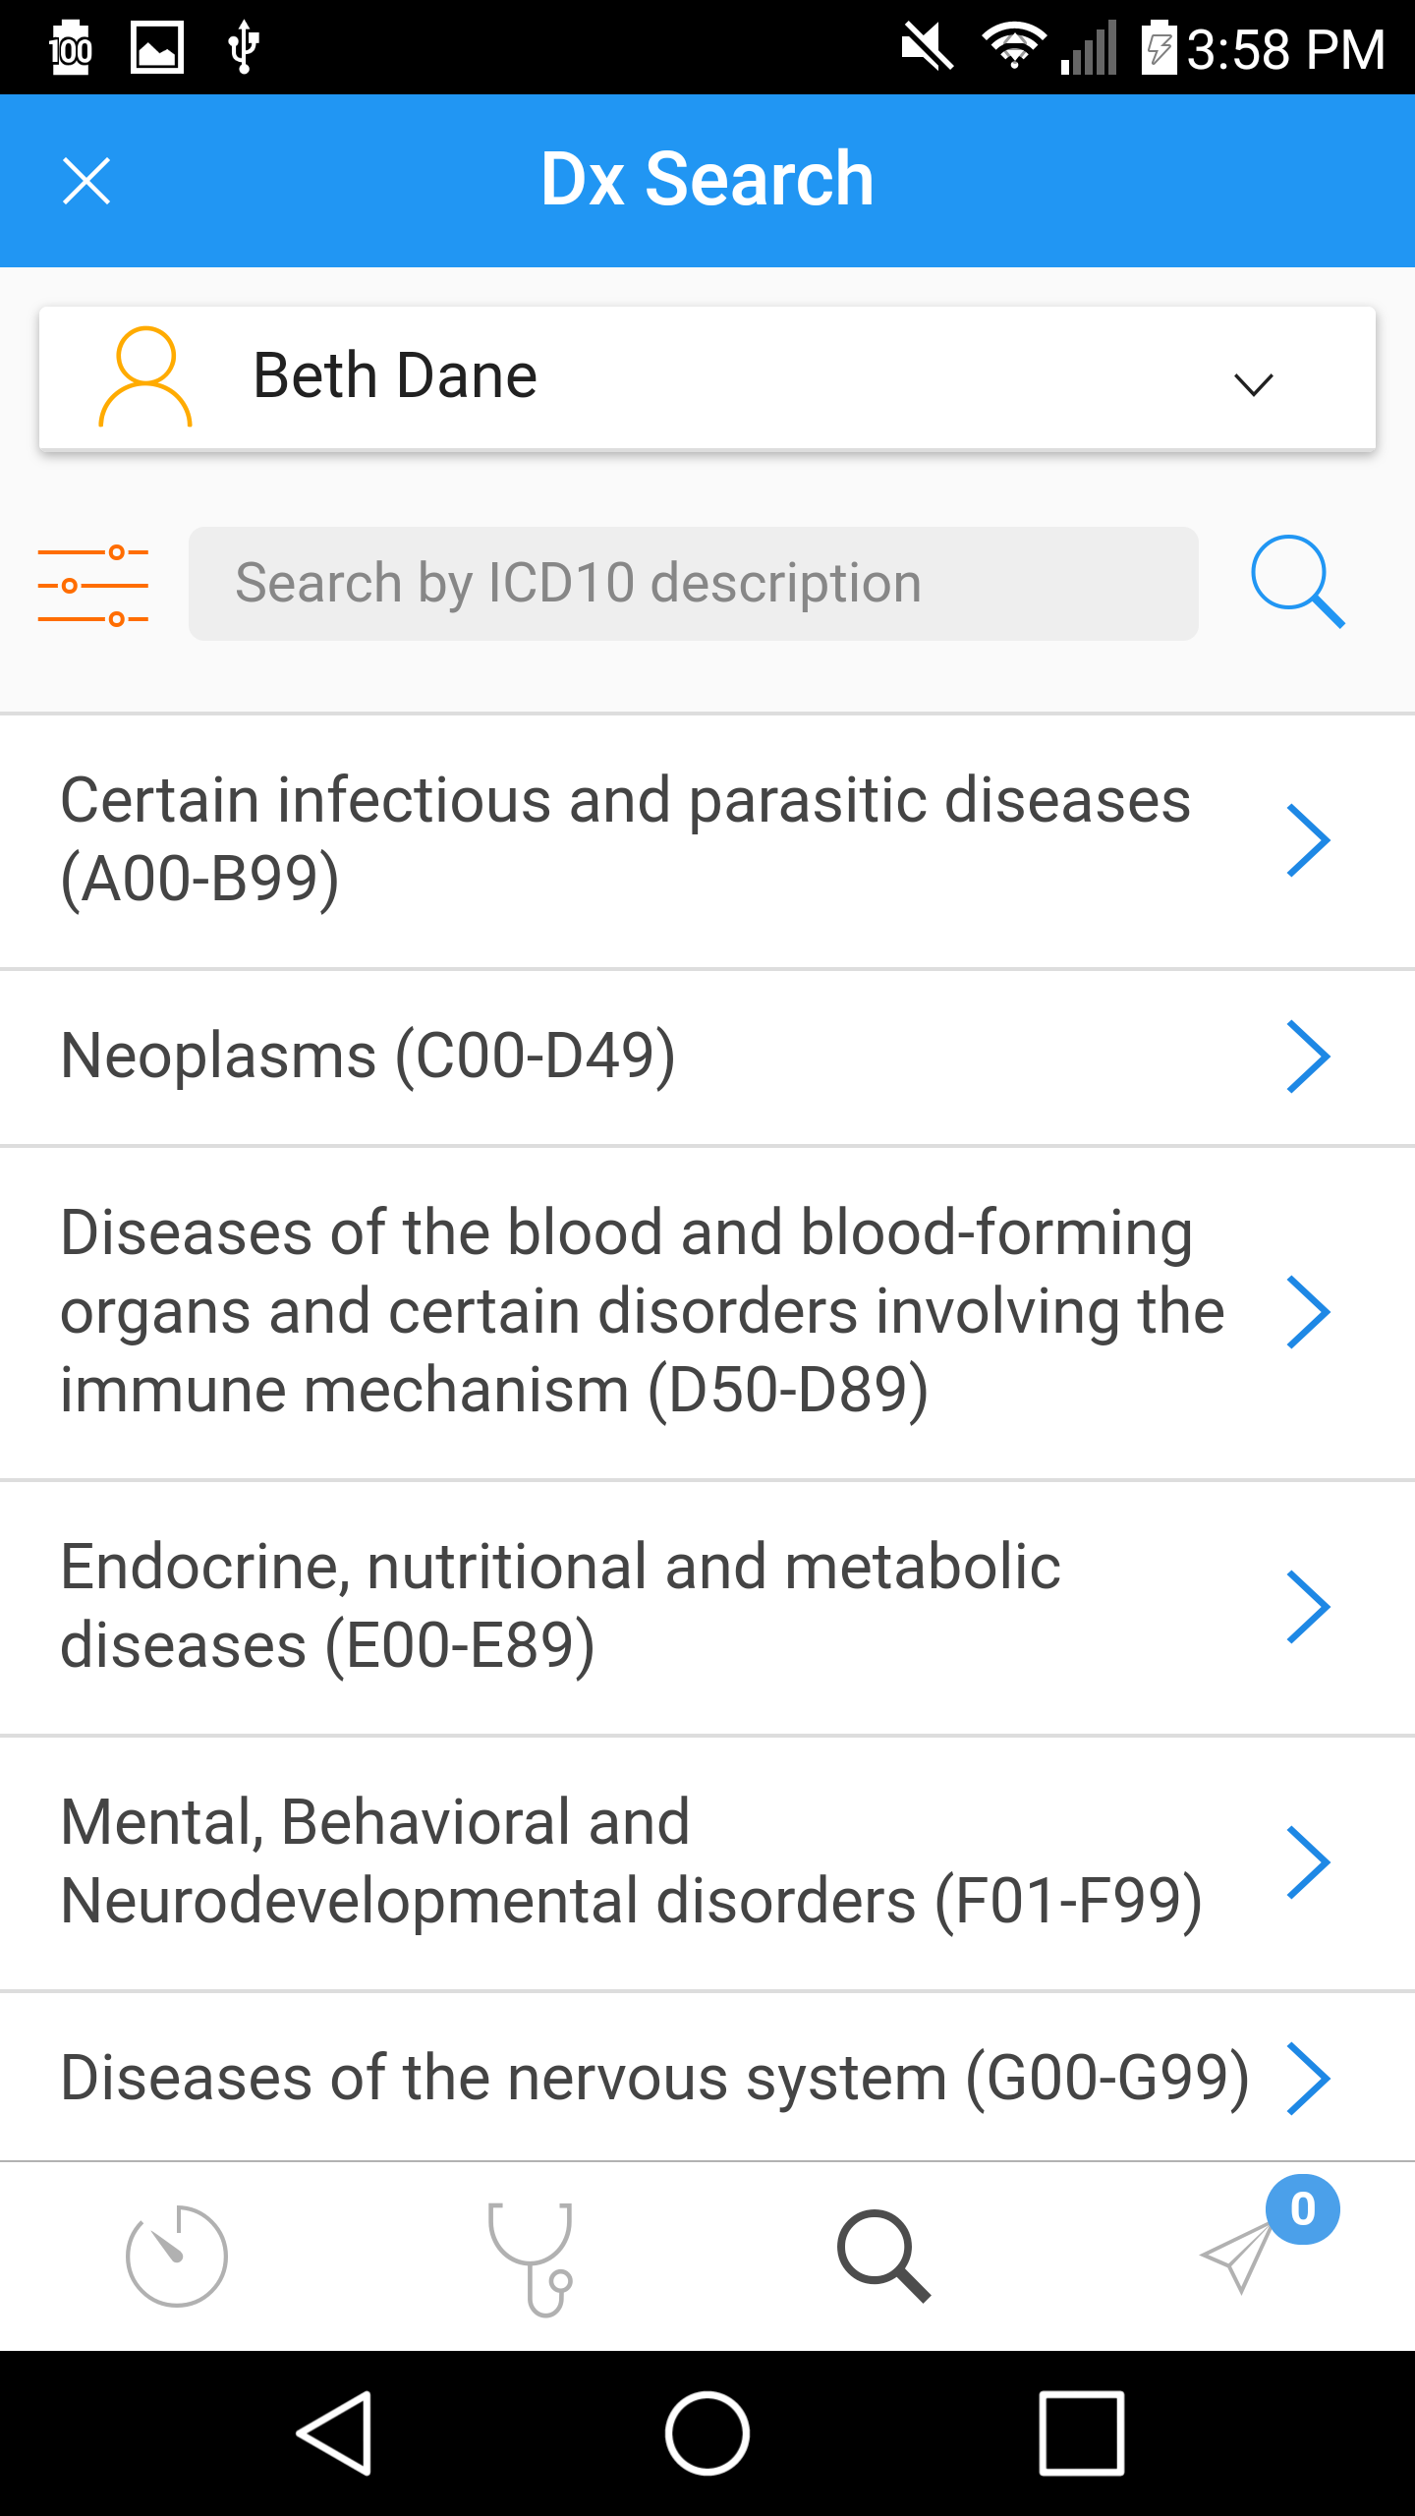
Task: Open the timer tab in bottom bar
Action: [177, 2255]
